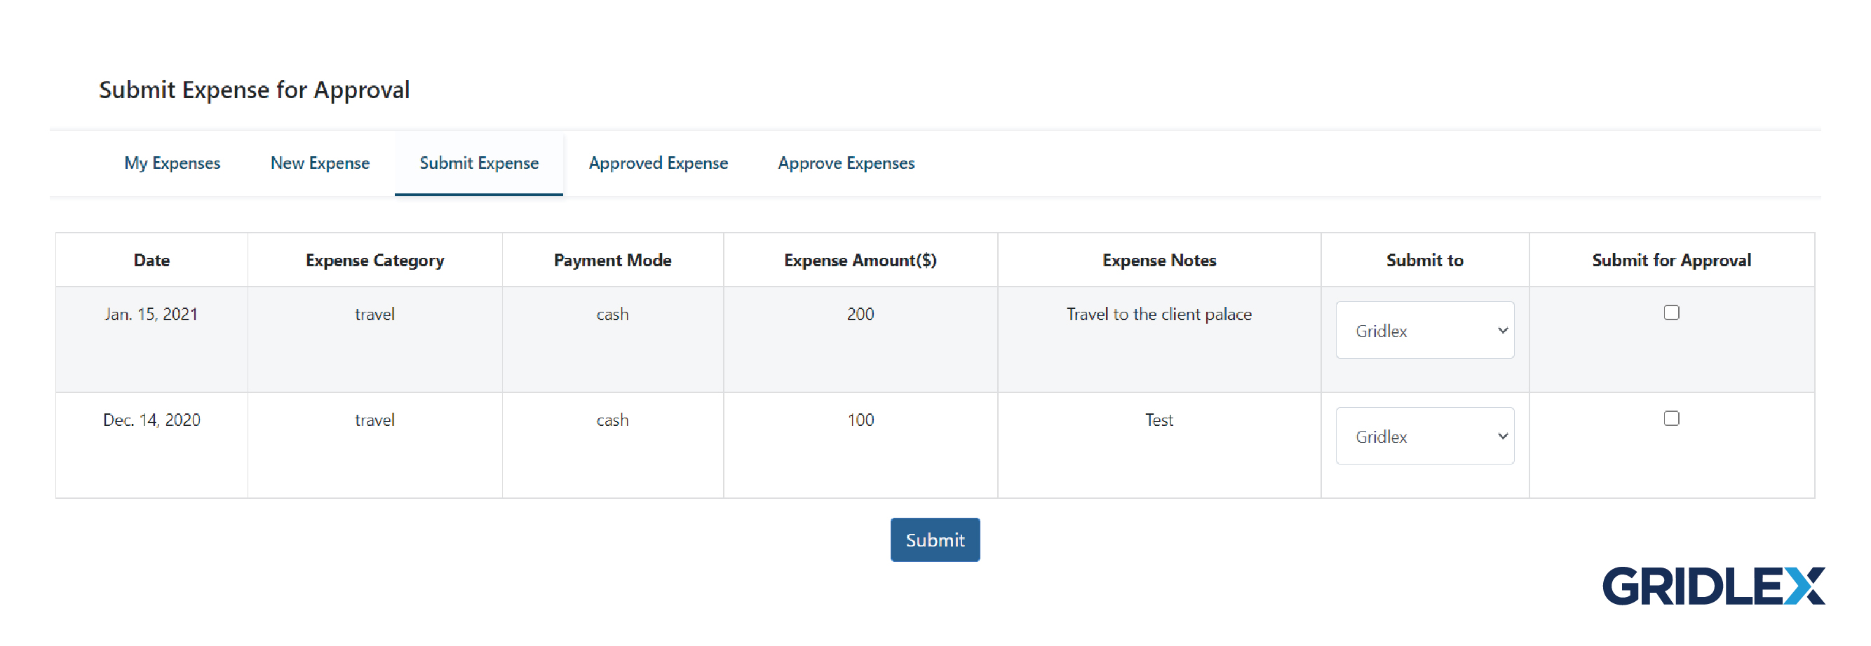
Task: Click the dropdown chevron beside Gridlex in the first row
Action: (1502, 330)
